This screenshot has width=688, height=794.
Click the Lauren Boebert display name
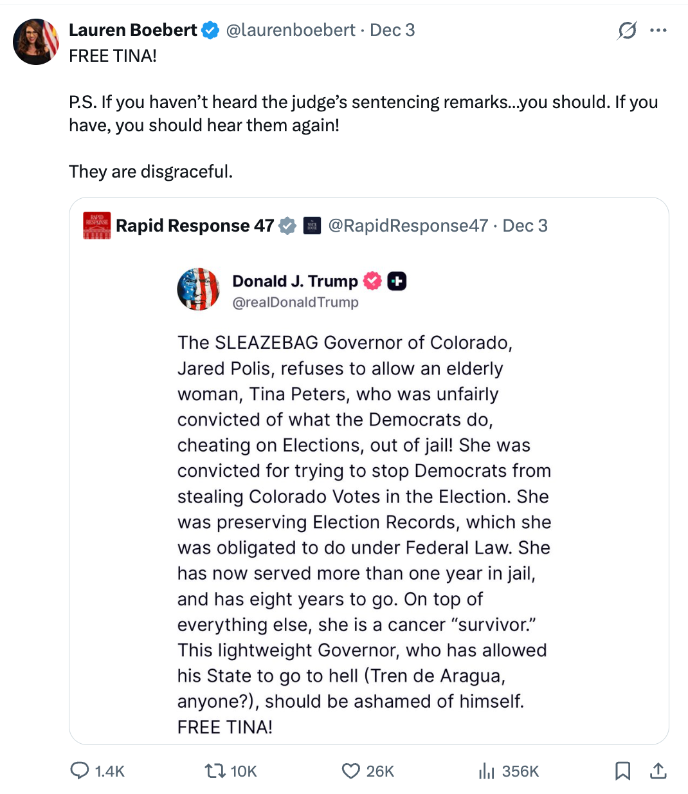pos(132,30)
